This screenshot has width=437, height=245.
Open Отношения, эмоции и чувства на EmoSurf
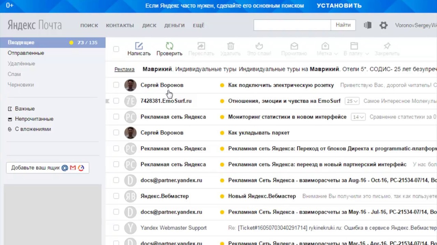pyautogui.click(x=284, y=101)
